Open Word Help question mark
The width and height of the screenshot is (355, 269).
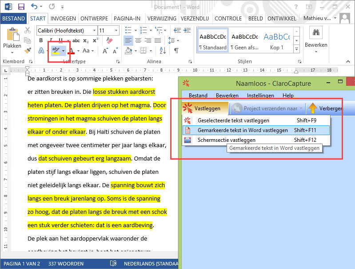tap(296, 7)
